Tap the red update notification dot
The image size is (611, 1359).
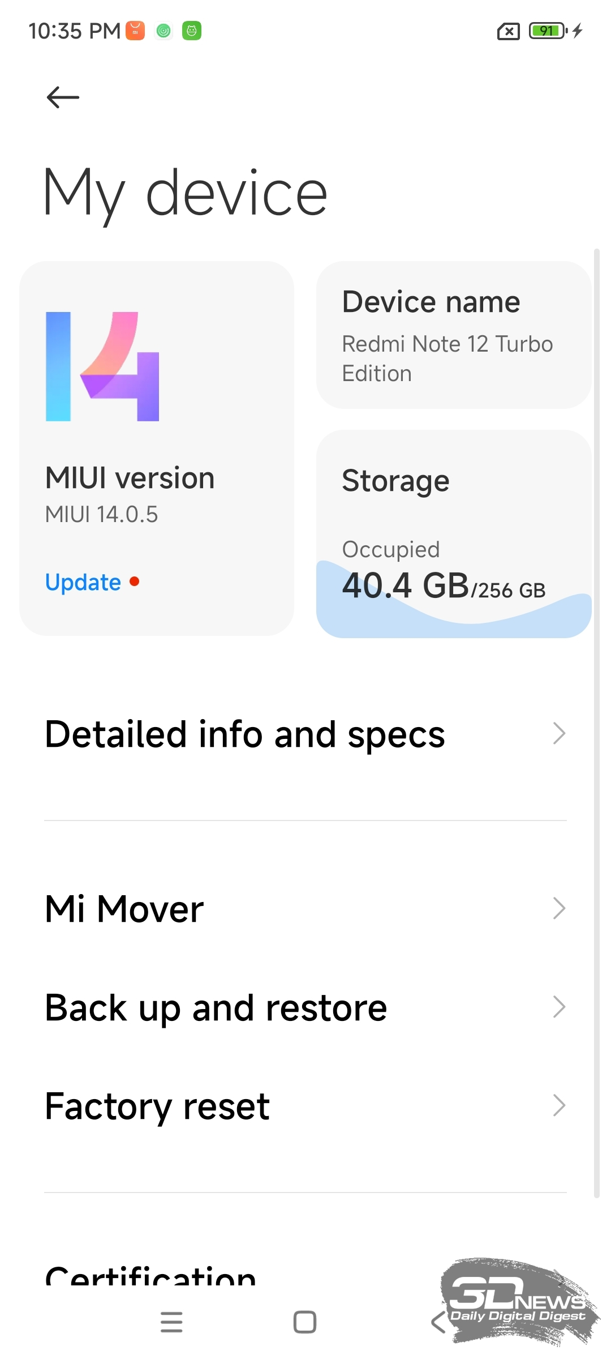(135, 582)
